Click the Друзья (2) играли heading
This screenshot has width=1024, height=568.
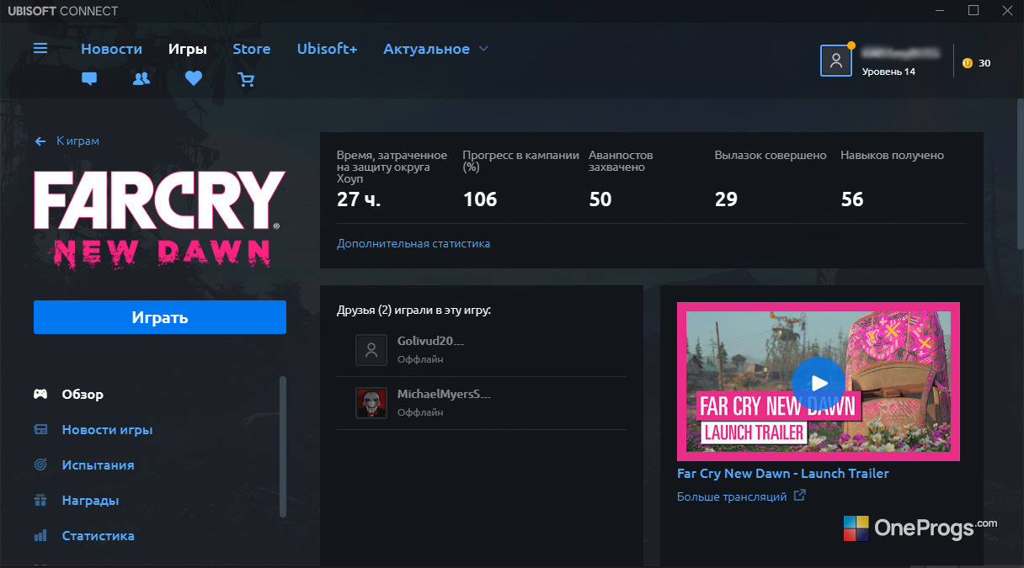413,311
